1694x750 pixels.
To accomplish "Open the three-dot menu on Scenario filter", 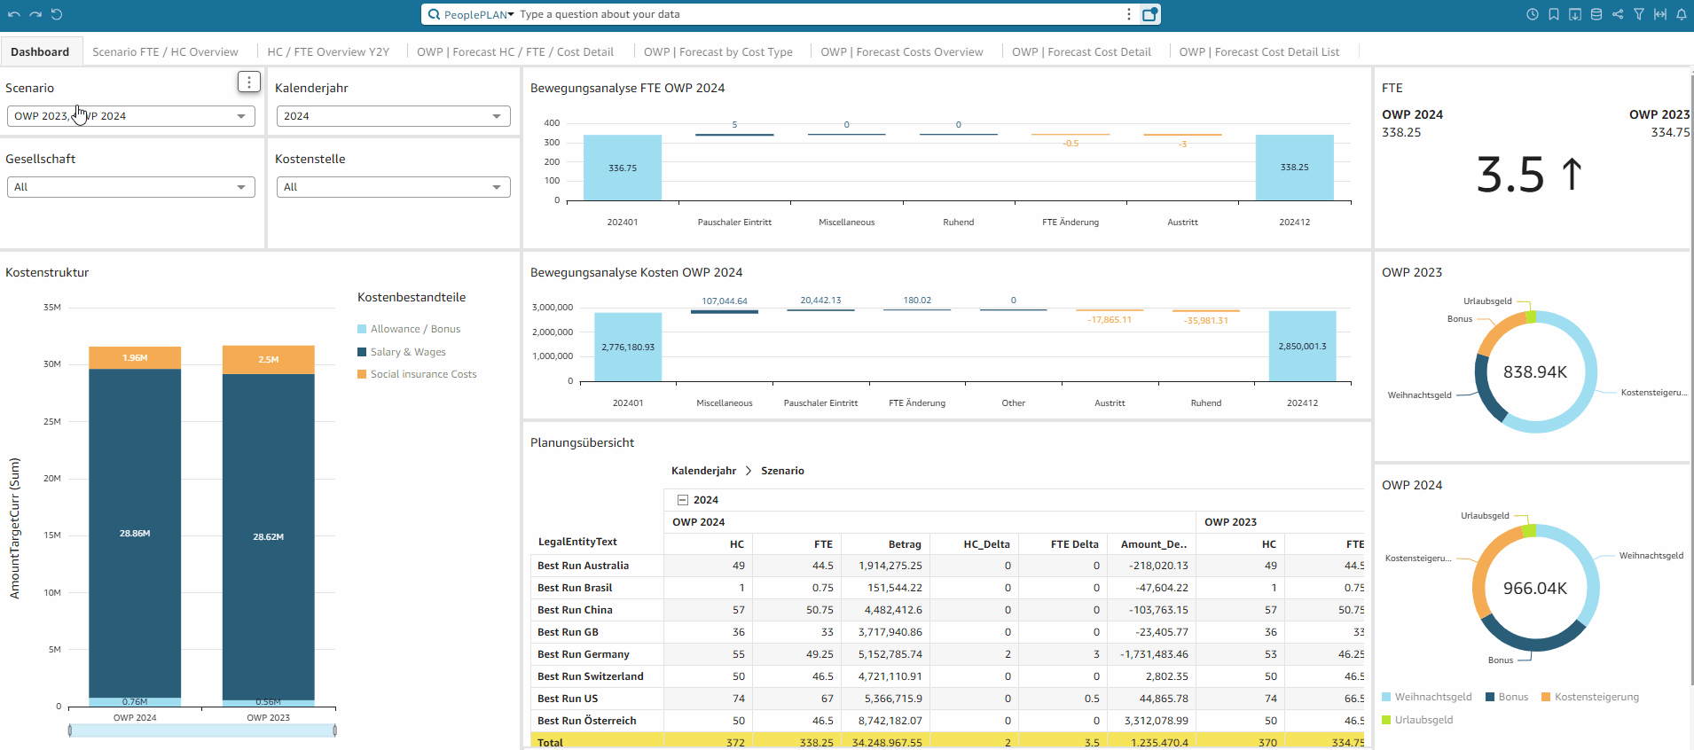I will point(249,82).
